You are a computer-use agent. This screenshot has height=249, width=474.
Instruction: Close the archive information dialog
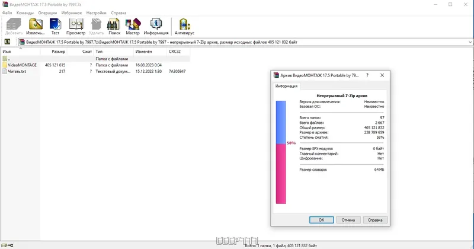point(382,75)
